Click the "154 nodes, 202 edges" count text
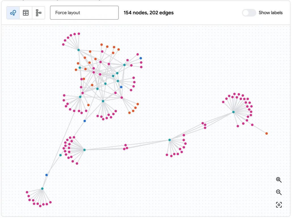This screenshot has height=218, width=292. pyautogui.click(x=149, y=13)
